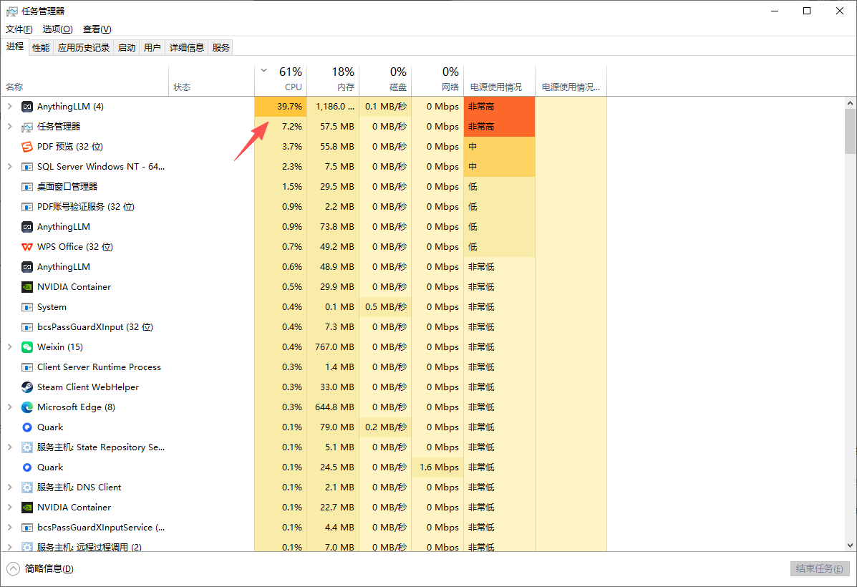Screen dimensions: 857x587
Task: Sort by the 内存 column header
Action: pos(333,80)
